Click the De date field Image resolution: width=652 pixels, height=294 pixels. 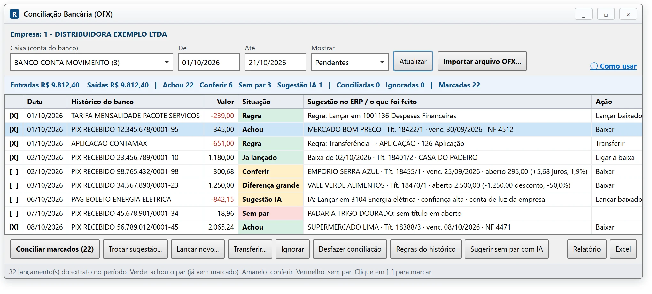(x=209, y=62)
